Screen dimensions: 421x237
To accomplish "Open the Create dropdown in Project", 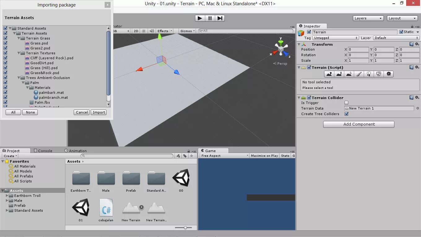I will click(10, 156).
